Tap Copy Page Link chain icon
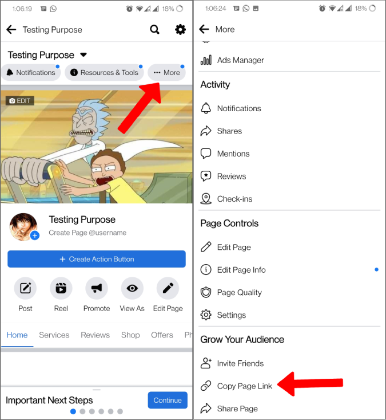Viewport: 386px width, 420px height. point(206,386)
